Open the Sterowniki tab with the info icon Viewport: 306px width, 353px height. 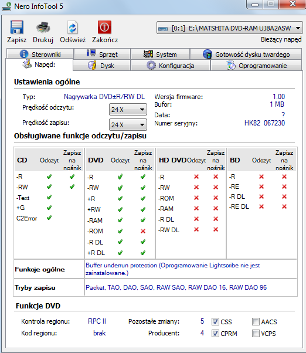[40, 55]
